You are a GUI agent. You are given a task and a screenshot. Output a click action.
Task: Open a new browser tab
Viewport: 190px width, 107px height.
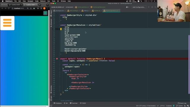(x=39, y=5)
